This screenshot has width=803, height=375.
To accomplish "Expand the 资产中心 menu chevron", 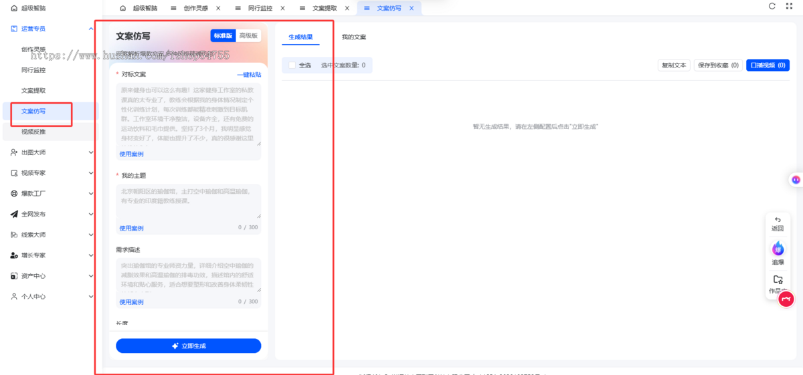I will [x=91, y=276].
